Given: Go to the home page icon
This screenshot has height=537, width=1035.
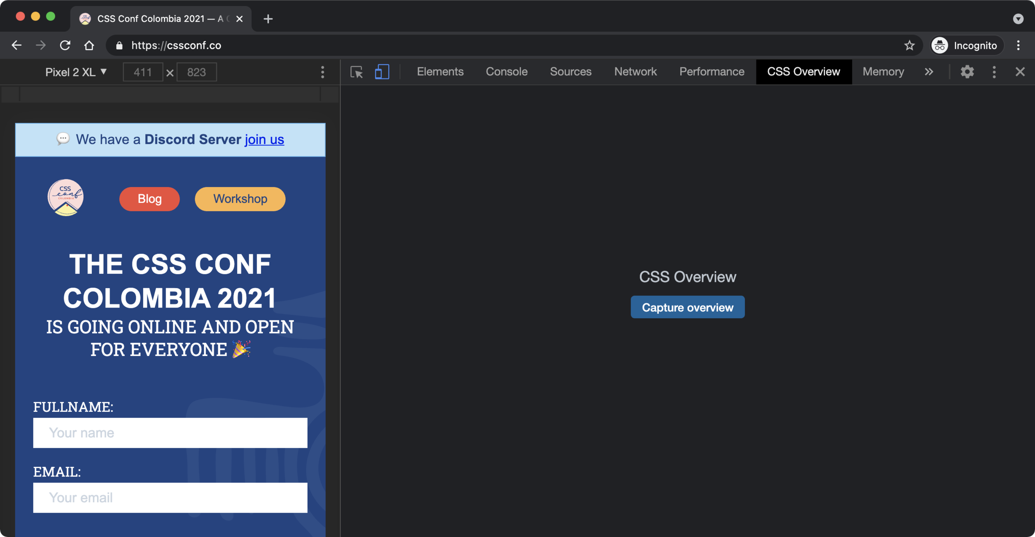Looking at the screenshot, I should pyautogui.click(x=89, y=45).
